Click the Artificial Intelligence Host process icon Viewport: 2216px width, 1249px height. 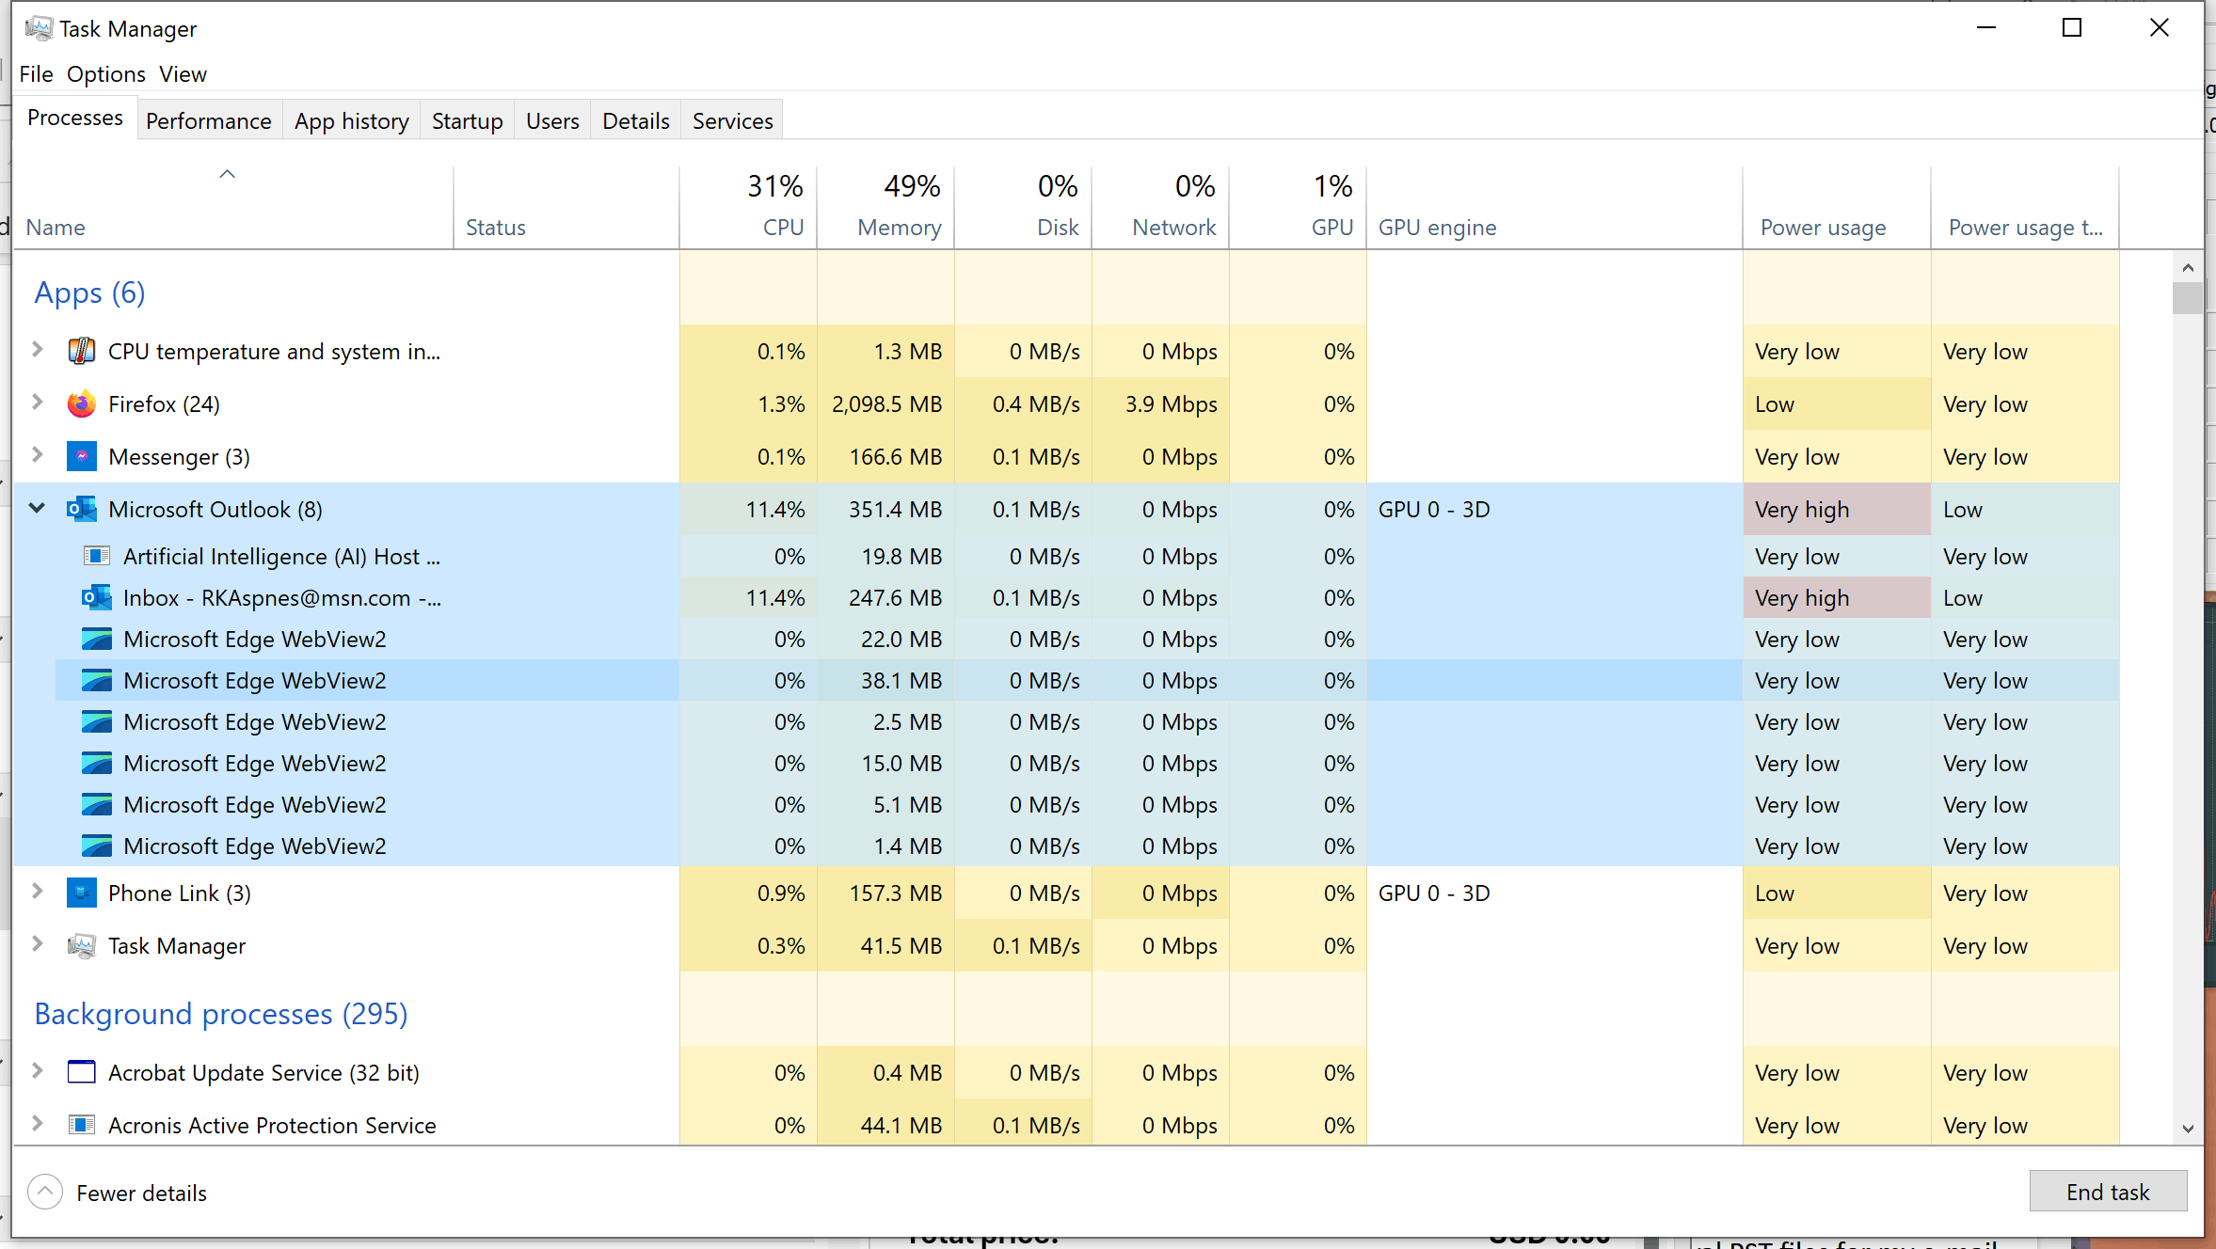96,557
